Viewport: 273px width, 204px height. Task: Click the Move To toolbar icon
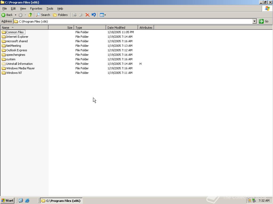pyautogui.click(x=75, y=15)
